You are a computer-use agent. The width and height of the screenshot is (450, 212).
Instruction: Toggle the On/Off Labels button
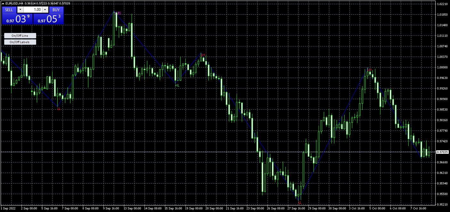click(20, 42)
